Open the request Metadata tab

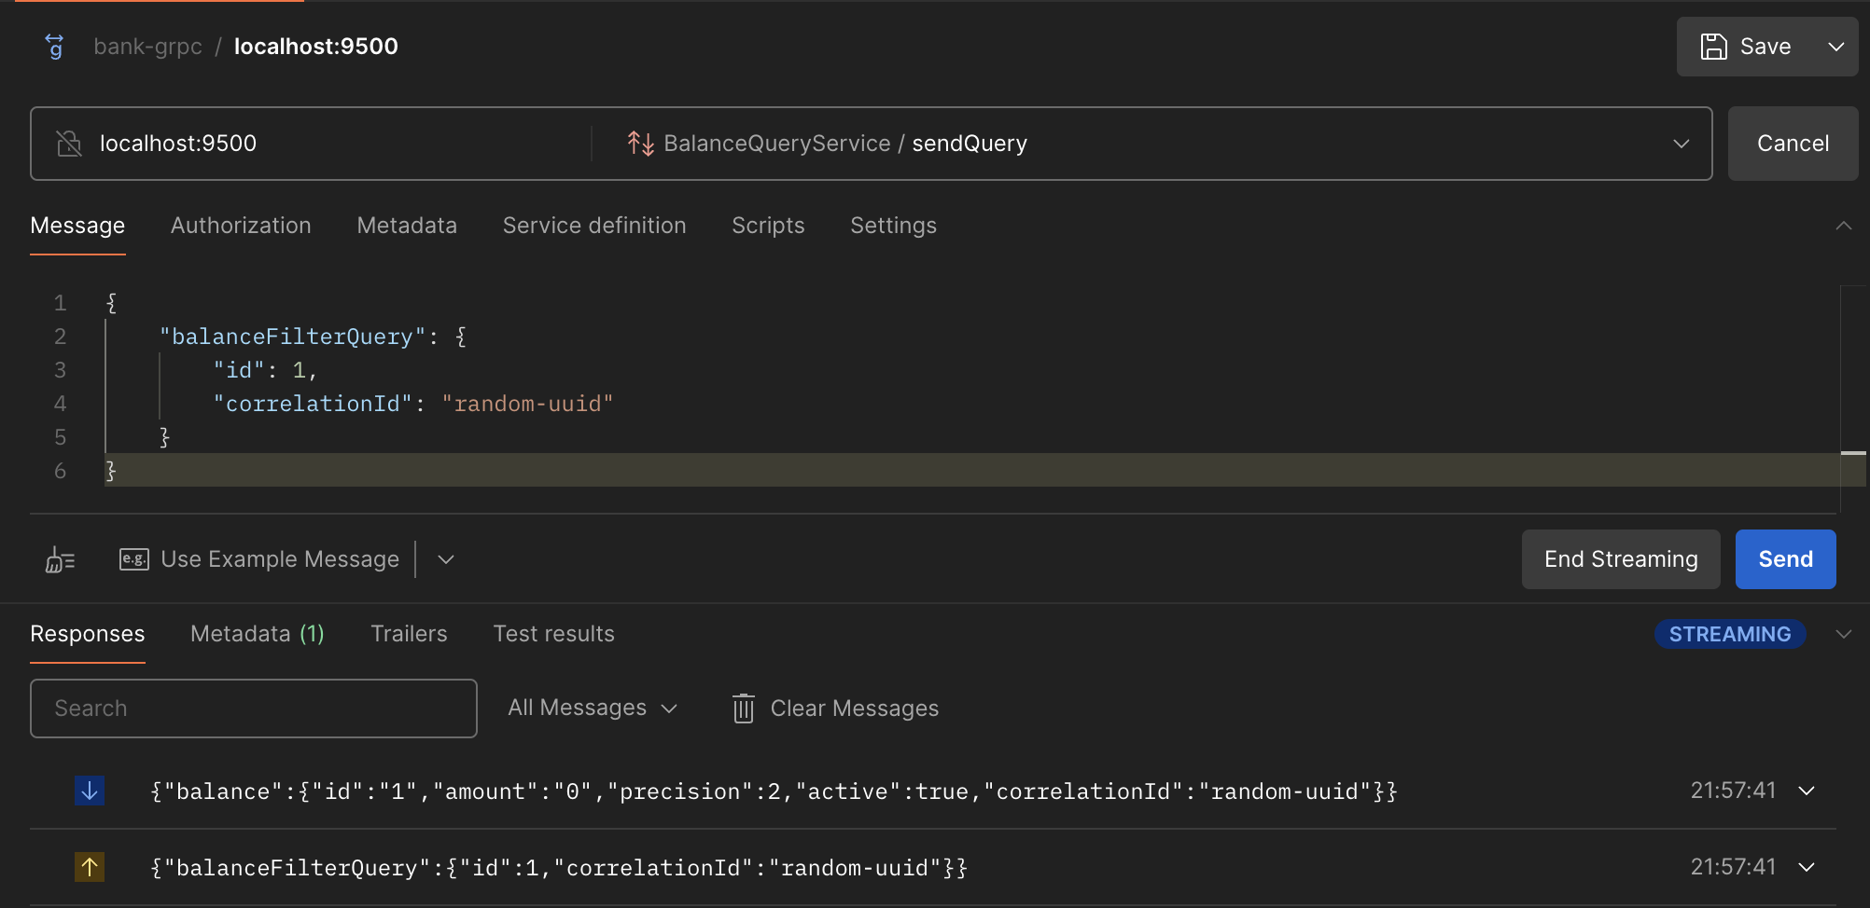click(407, 226)
